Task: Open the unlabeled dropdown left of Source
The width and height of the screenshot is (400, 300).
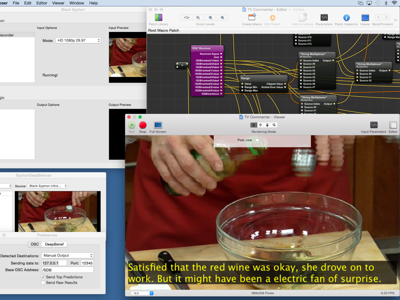Action: tap(6, 186)
